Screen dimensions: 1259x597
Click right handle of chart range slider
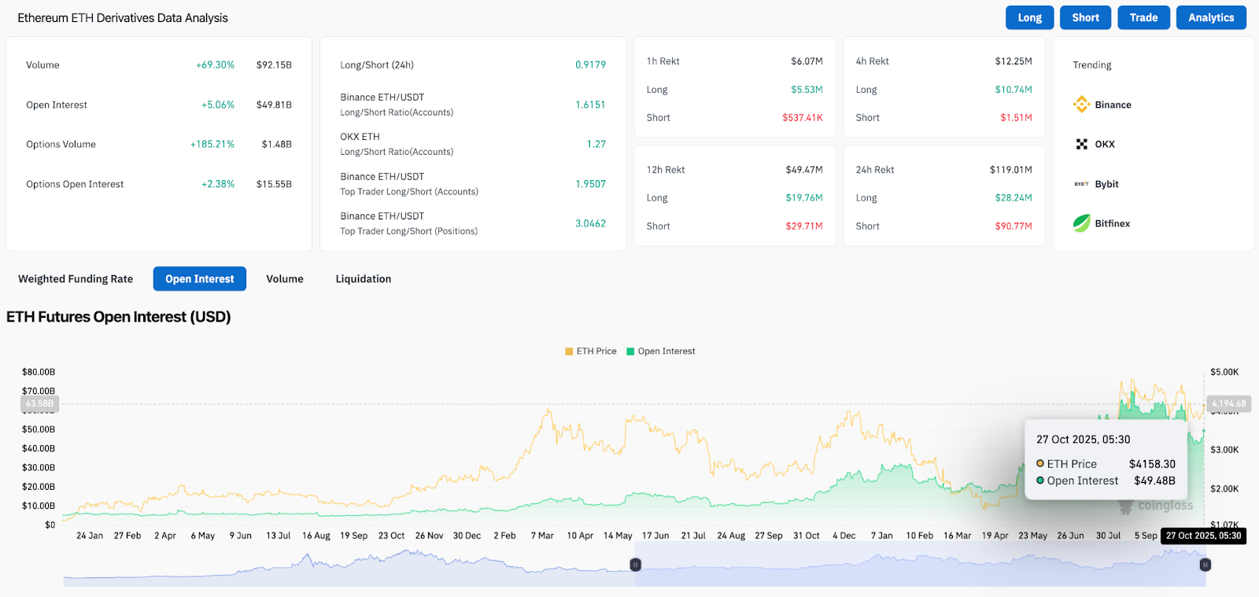pos(1205,565)
